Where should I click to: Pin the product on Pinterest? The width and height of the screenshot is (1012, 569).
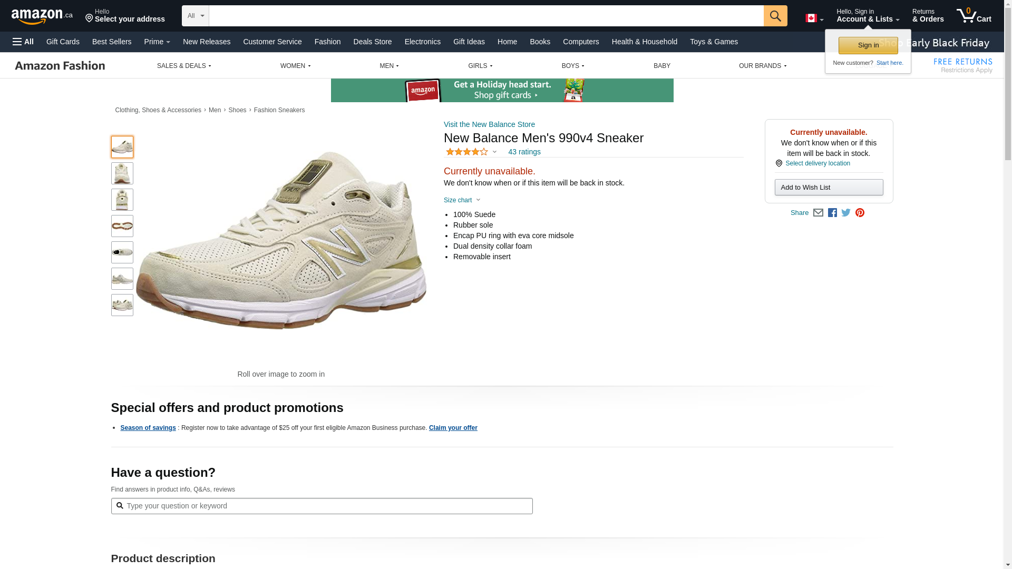(x=860, y=213)
